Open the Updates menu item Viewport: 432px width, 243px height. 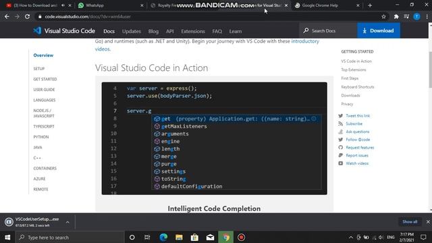[132, 31]
